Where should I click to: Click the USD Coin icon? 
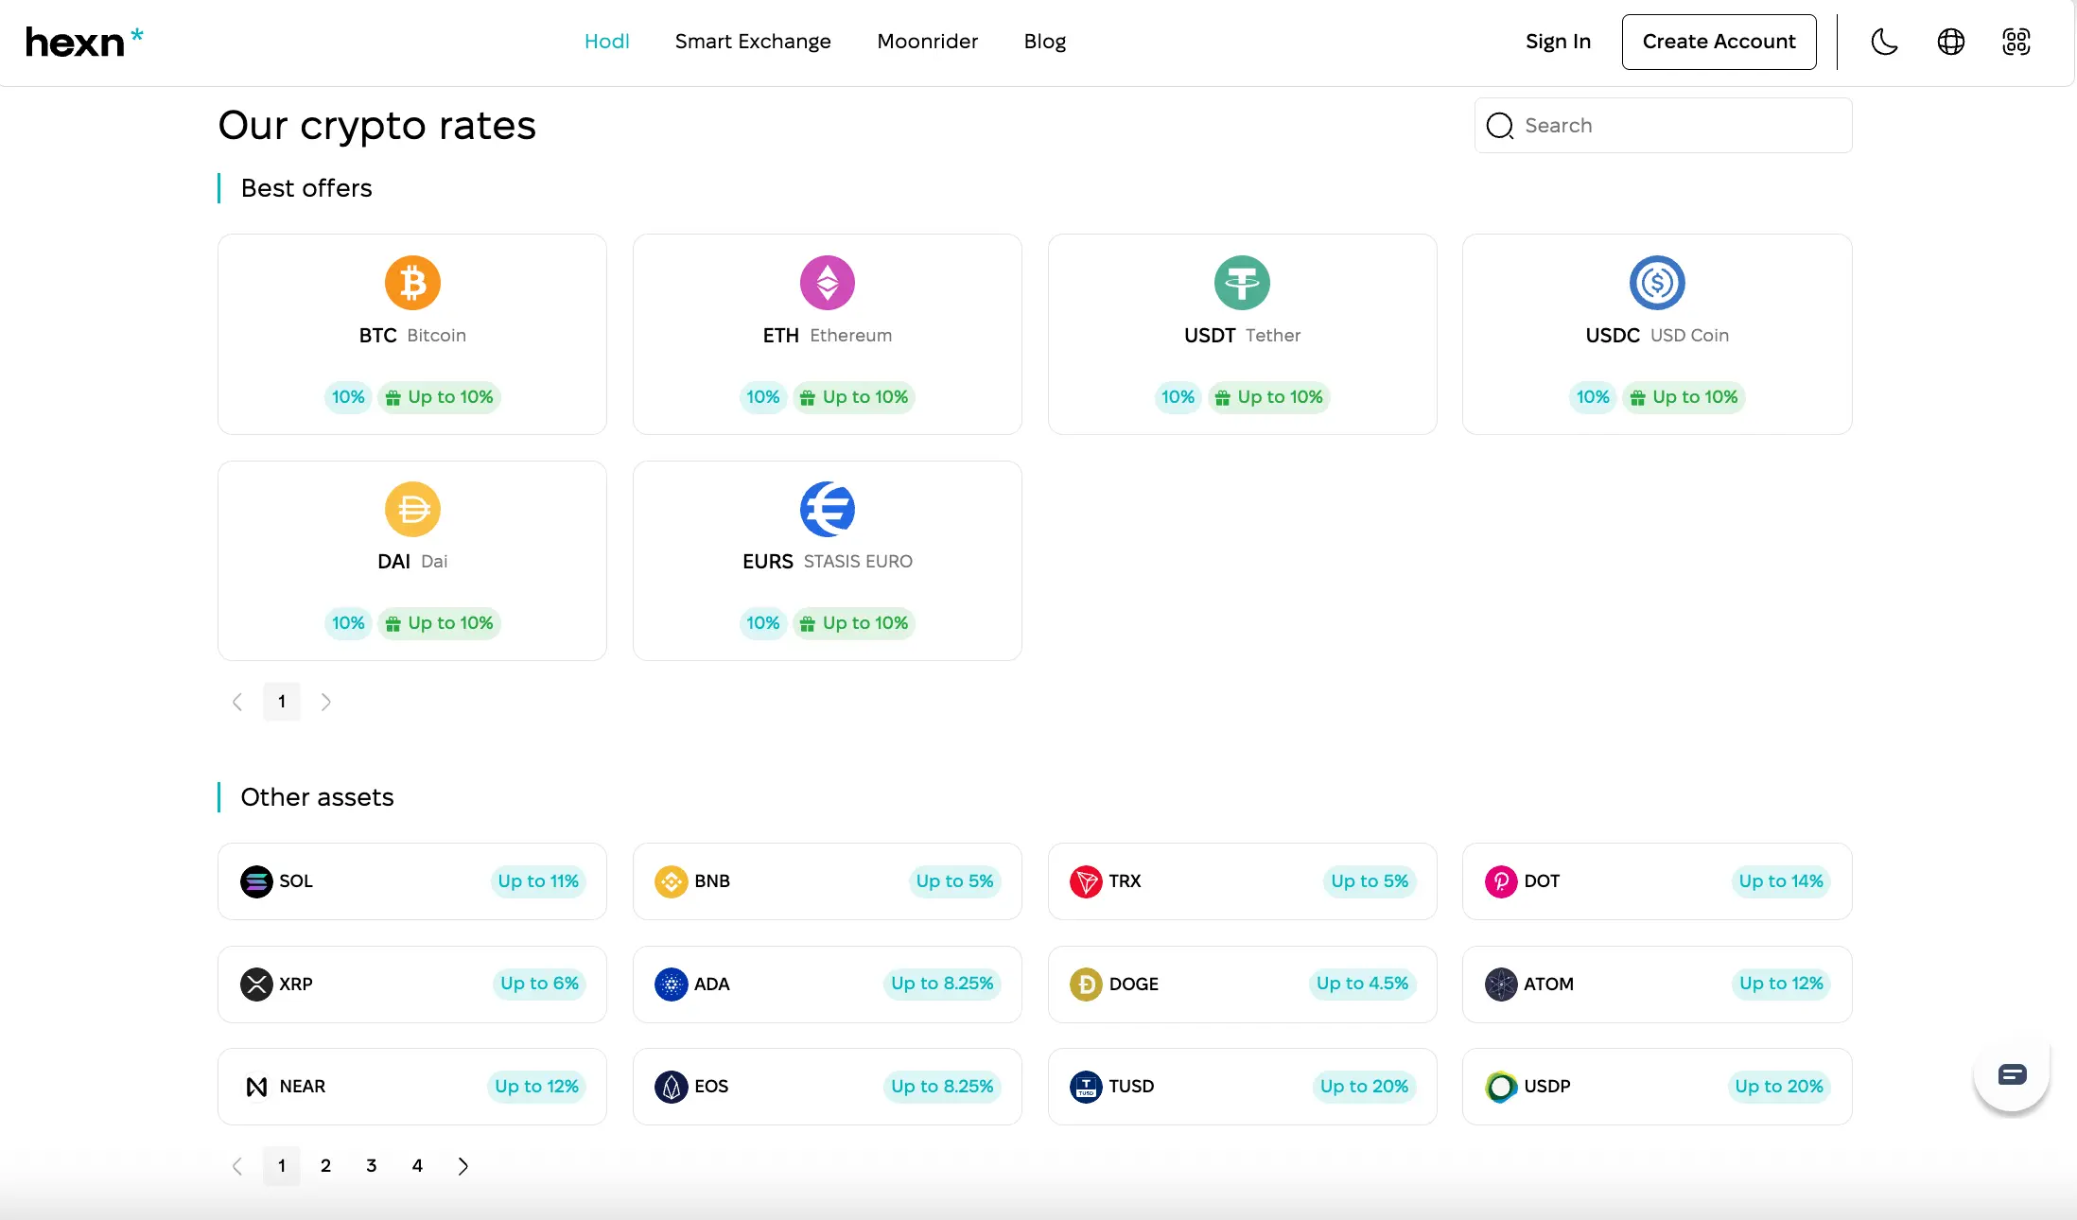1657,283
